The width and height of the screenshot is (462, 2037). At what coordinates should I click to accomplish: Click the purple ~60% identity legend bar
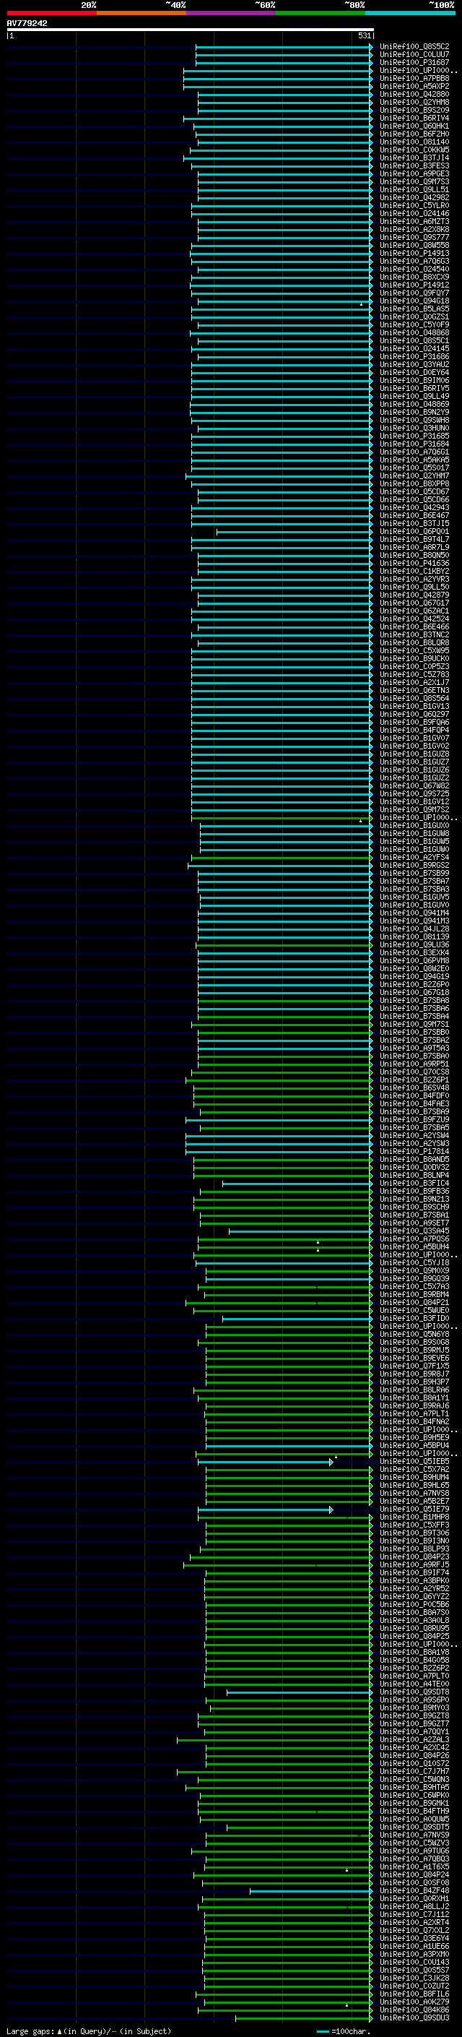232,13
